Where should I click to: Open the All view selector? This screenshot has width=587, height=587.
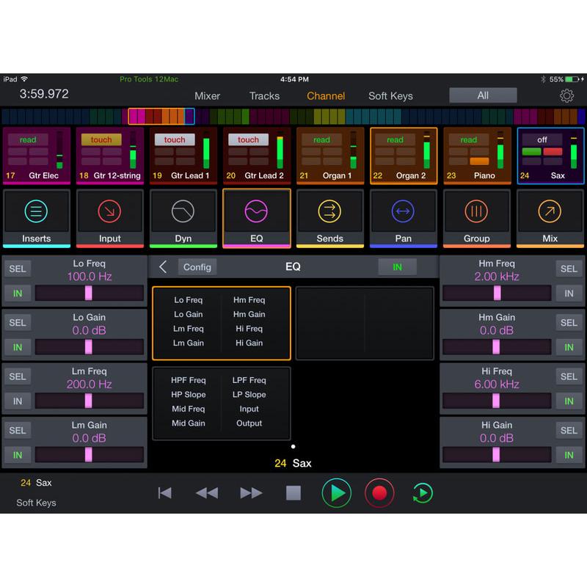point(483,95)
